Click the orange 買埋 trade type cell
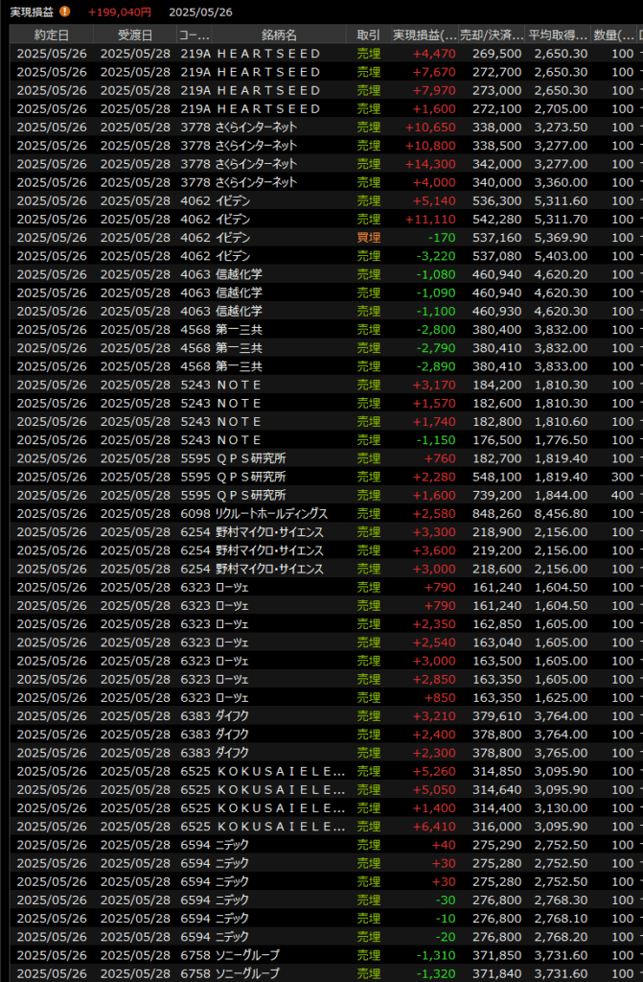This screenshot has width=643, height=982. [x=369, y=238]
